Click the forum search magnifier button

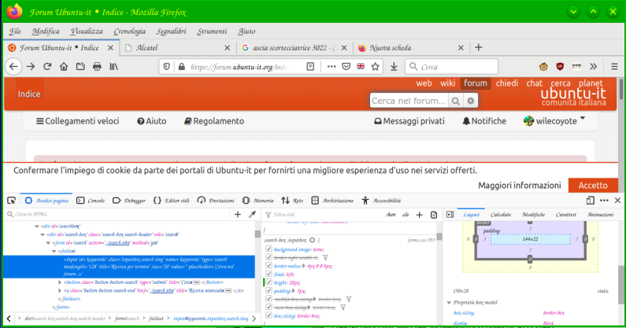(456, 101)
